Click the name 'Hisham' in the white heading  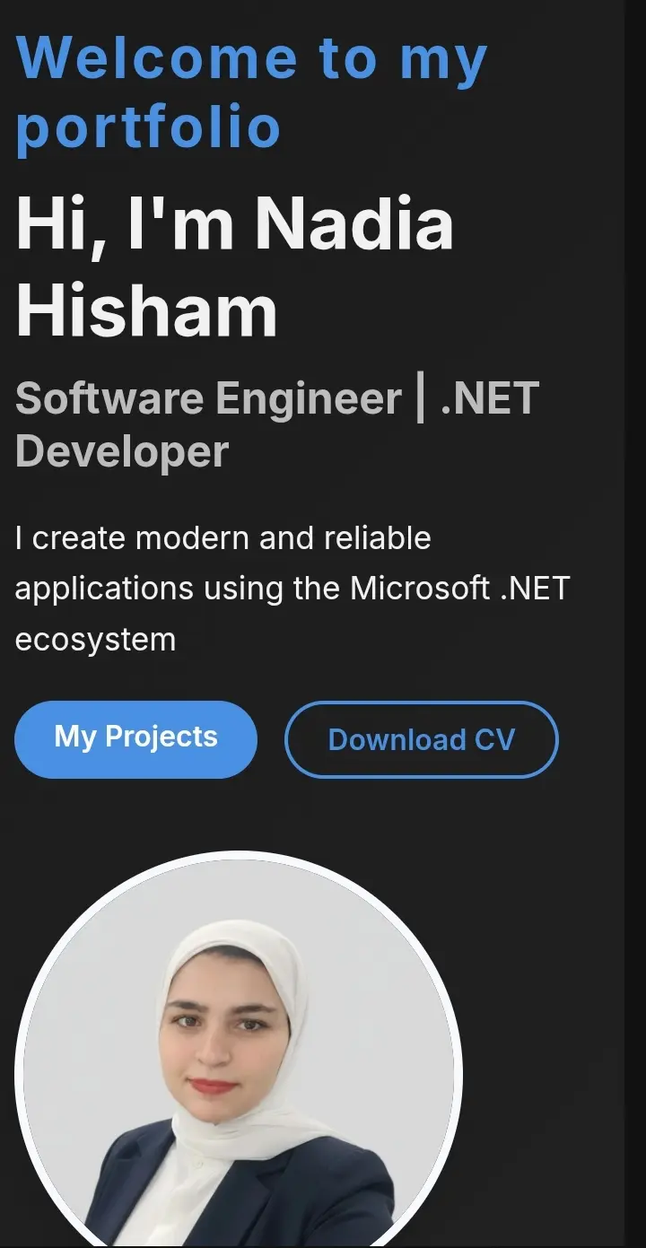147,310
